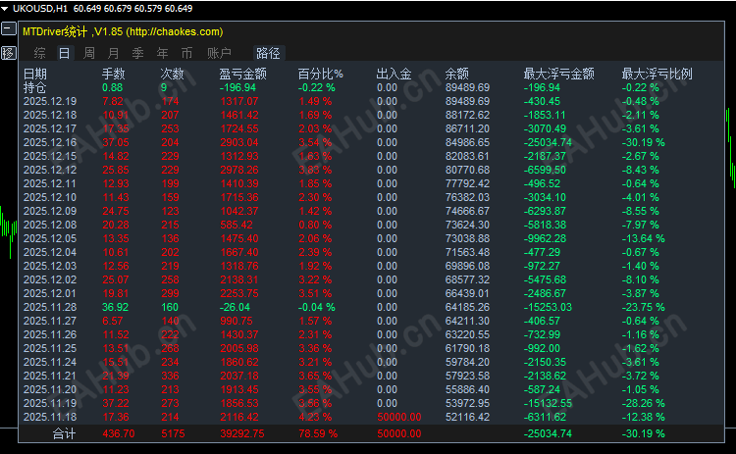
Task: Click the 移 move-panel icon
Action: [x=9, y=53]
